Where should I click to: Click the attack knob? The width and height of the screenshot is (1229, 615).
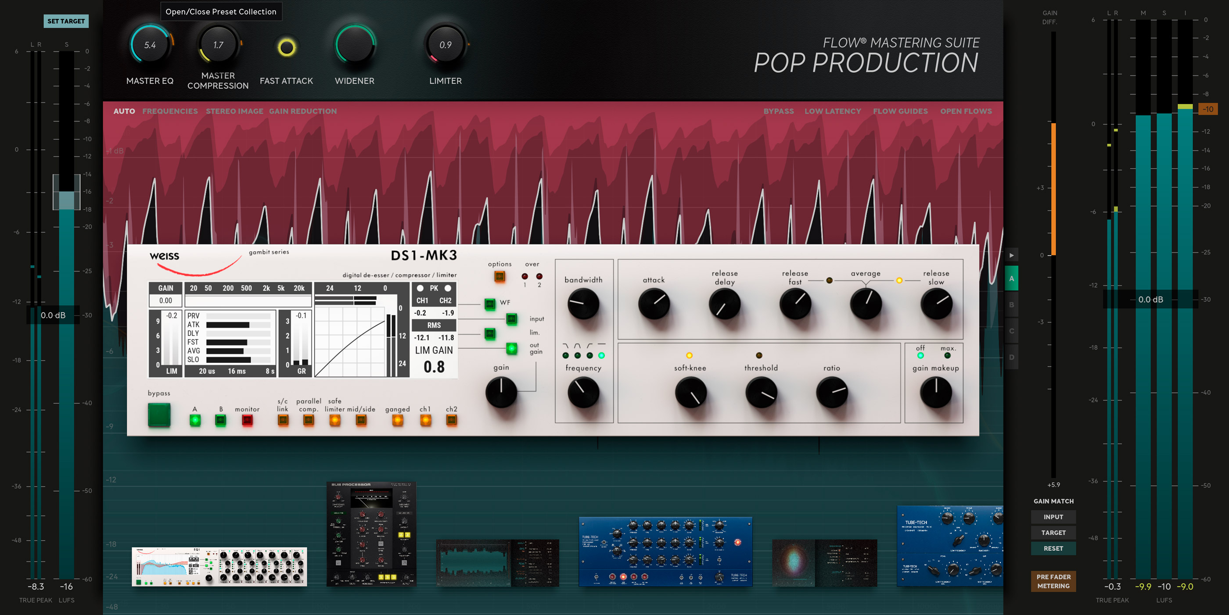[654, 304]
